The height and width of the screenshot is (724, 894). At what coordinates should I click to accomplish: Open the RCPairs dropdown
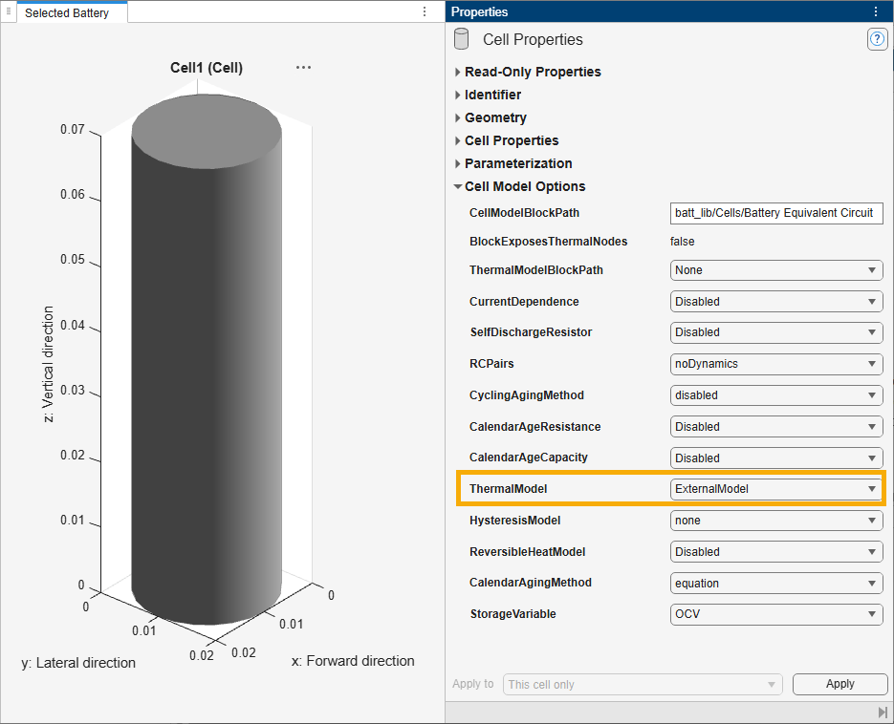pyautogui.click(x=776, y=363)
